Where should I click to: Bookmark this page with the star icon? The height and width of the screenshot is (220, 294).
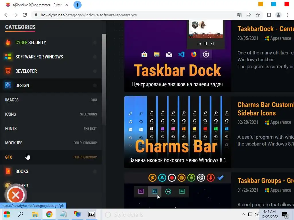click(258, 15)
